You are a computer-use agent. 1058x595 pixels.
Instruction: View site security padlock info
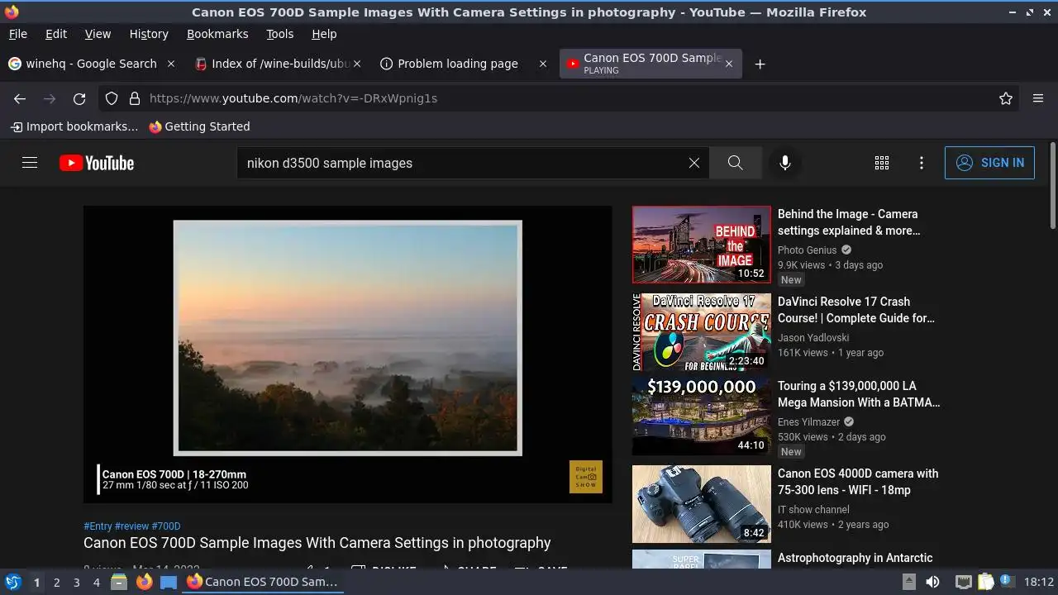135,98
